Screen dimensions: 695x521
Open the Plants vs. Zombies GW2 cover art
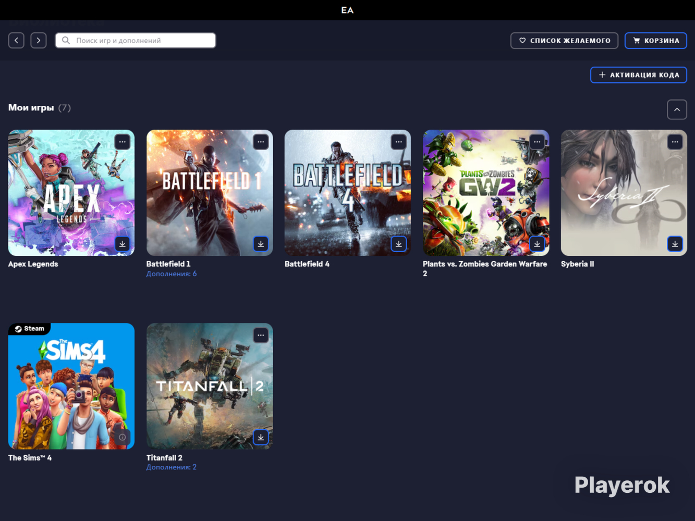coord(486,193)
